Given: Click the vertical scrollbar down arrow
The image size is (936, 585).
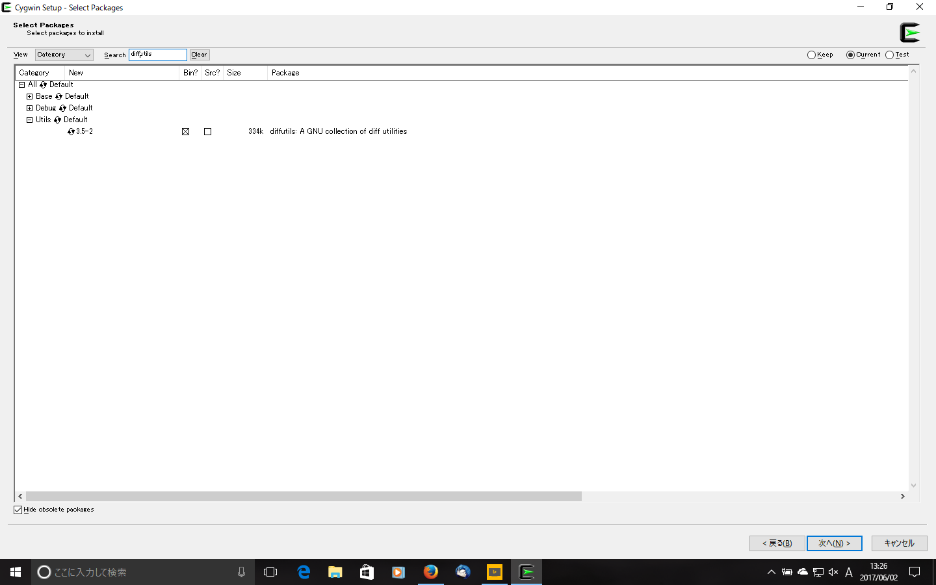Looking at the screenshot, I should [913, 486].
